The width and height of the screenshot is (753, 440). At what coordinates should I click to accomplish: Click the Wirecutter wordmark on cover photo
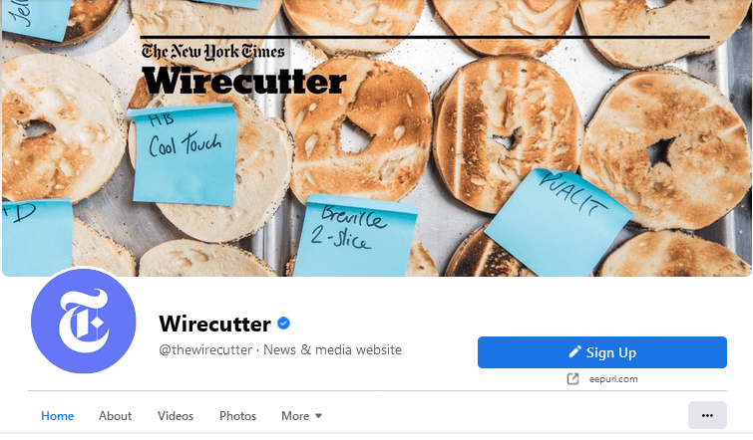[244, 81]
